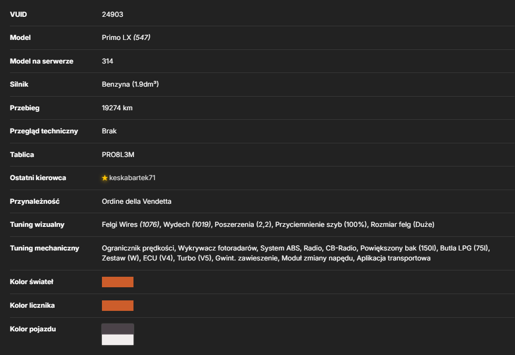Click the ECU (V4) entry

pos(158,258)
